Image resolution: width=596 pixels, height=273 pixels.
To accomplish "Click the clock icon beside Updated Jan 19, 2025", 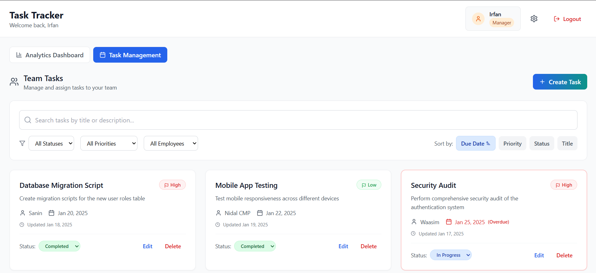I will 218,224.
